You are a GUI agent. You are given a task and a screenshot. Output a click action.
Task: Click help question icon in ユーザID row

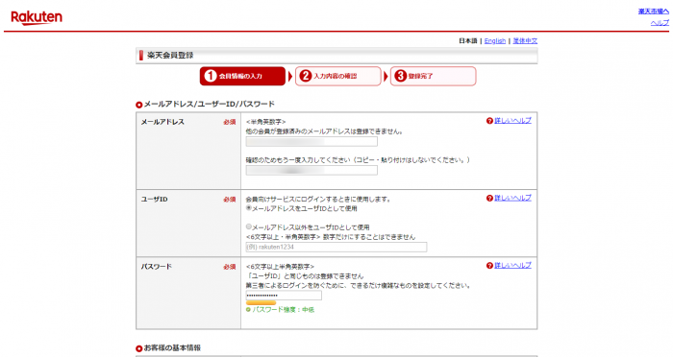489,198
